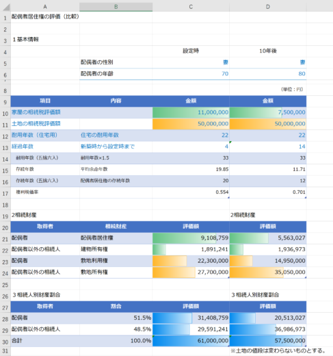
Task: Select column C header
Action: [191, 7]
